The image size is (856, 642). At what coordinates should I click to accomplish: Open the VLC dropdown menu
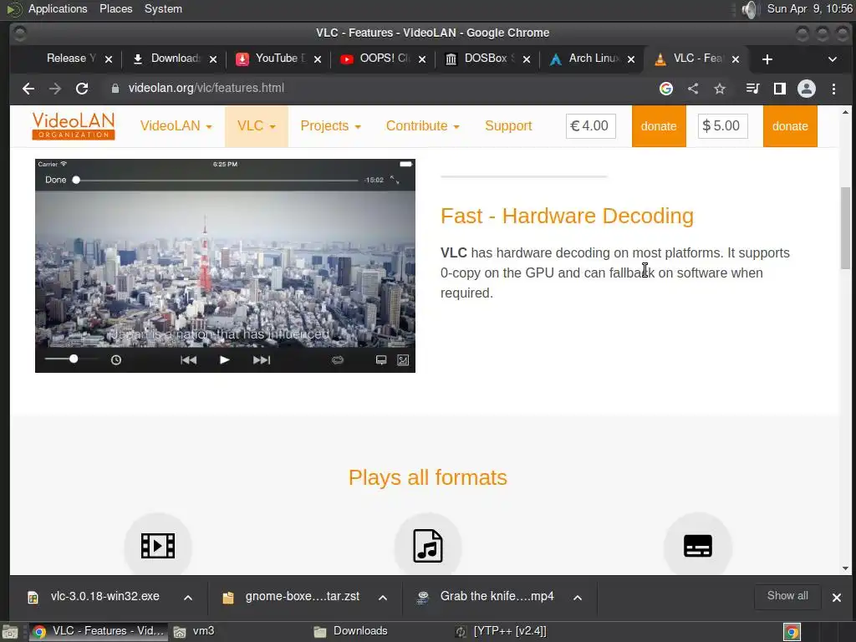pyautogui.click(x=256, y=126)
